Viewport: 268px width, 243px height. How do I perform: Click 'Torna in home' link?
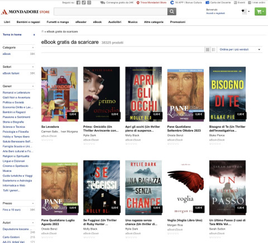click(x=12, y=35)
